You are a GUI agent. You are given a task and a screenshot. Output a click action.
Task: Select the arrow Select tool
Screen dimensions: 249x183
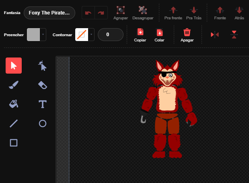[x=14, y=66]
